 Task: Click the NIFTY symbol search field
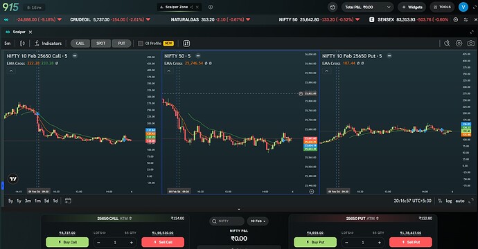pos(227,221)
